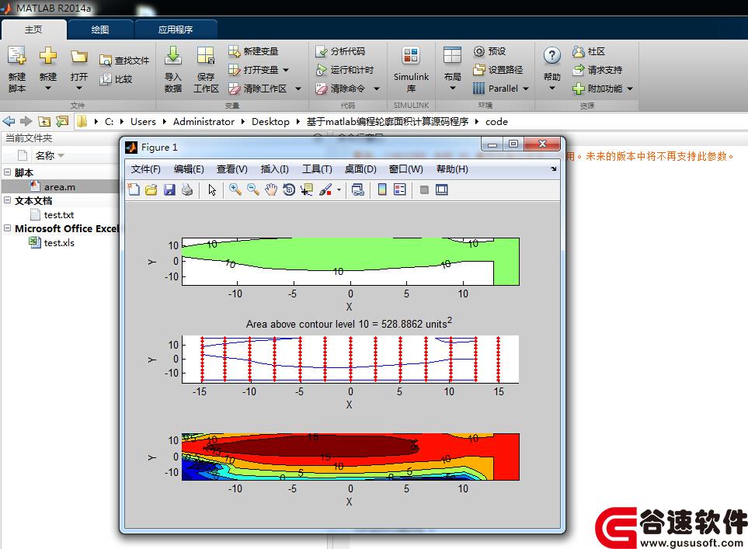748x549 pixels.
Task: Click Run and Time (运行和计时)
Action: tap(344, 70)
